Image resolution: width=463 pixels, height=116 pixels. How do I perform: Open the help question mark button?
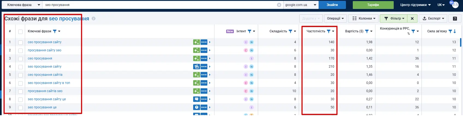(x=455, y=18)
